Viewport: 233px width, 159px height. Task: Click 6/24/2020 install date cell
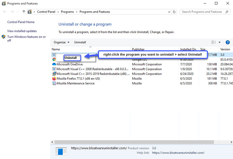pyautogui.click(x=187, y=74)
